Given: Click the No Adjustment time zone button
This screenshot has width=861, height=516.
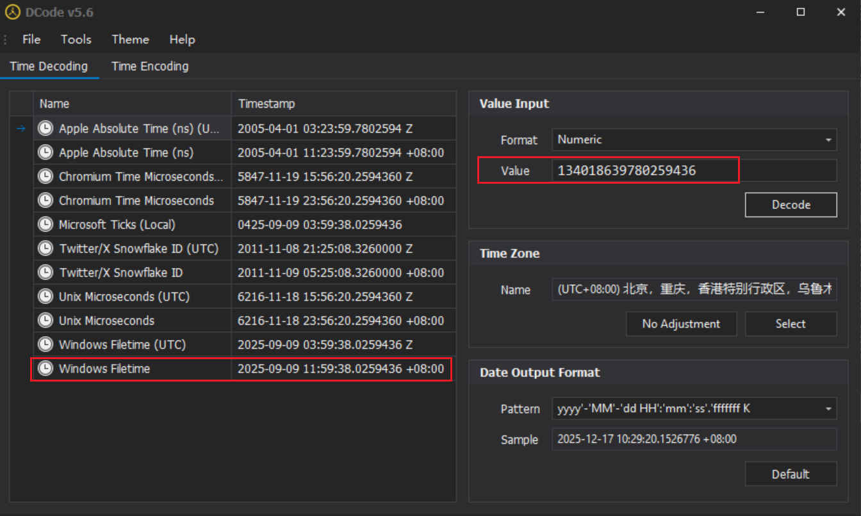Looking at the screenshot, I should point(681,324).
